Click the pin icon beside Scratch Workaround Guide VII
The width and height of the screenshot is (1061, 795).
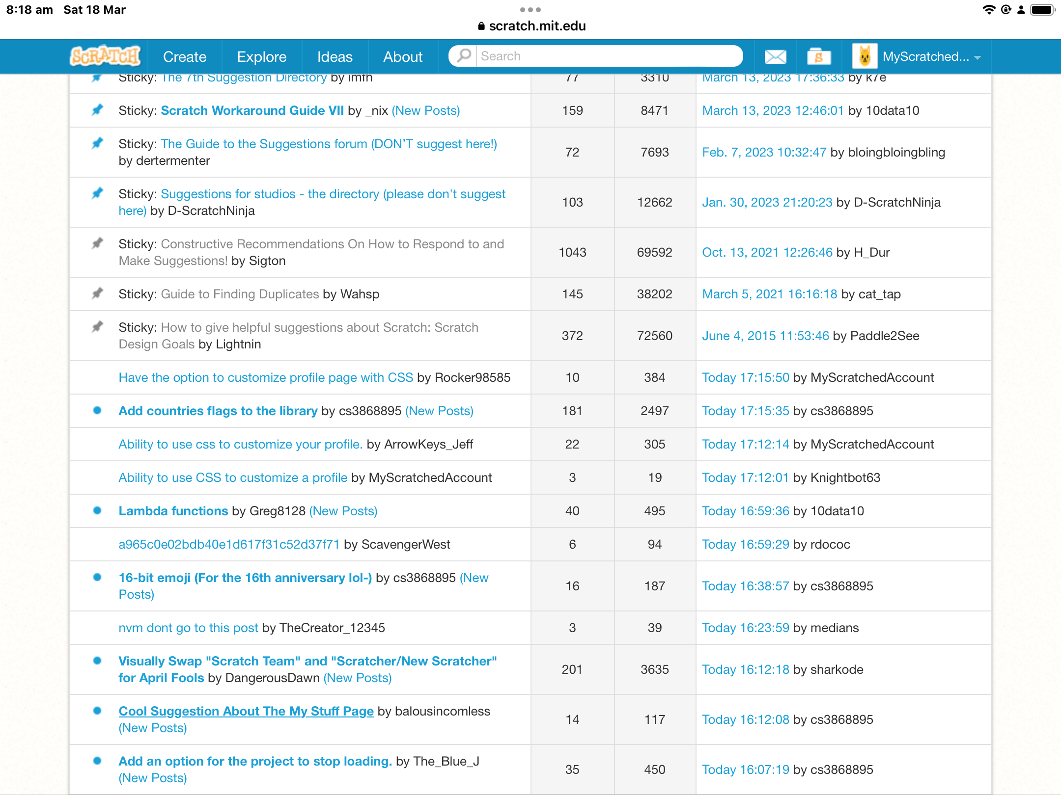pyautogui.click(x=97, y=110)
